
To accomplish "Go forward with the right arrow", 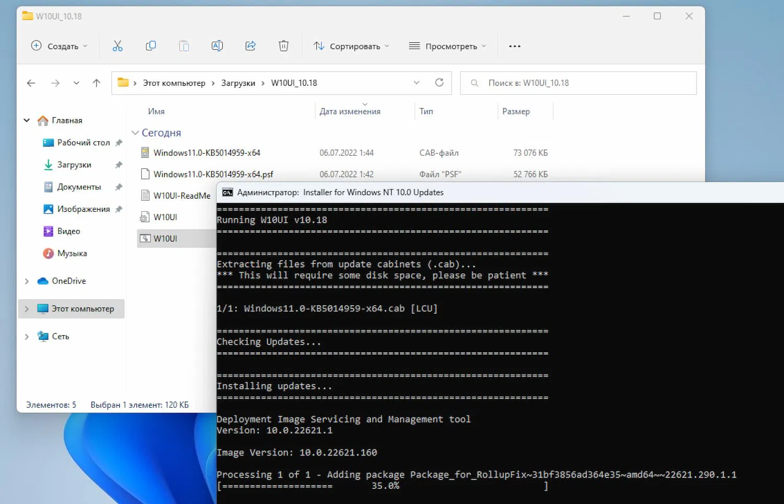I will (55, 83).
